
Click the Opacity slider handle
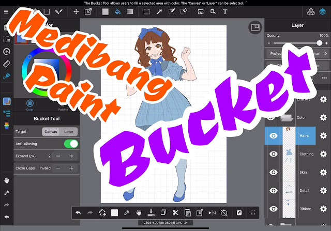coord(320,43)
